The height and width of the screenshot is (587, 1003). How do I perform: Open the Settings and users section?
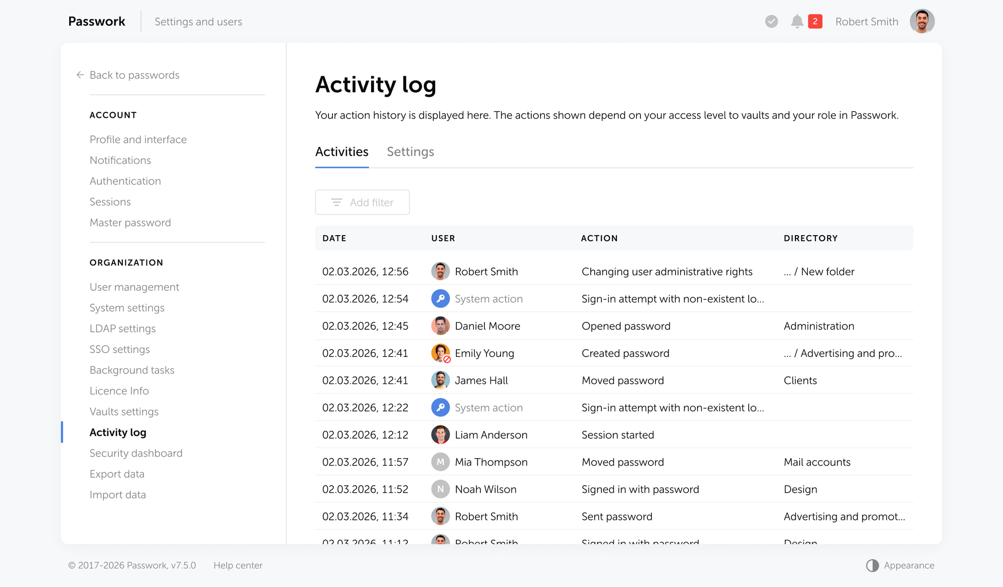198,22
